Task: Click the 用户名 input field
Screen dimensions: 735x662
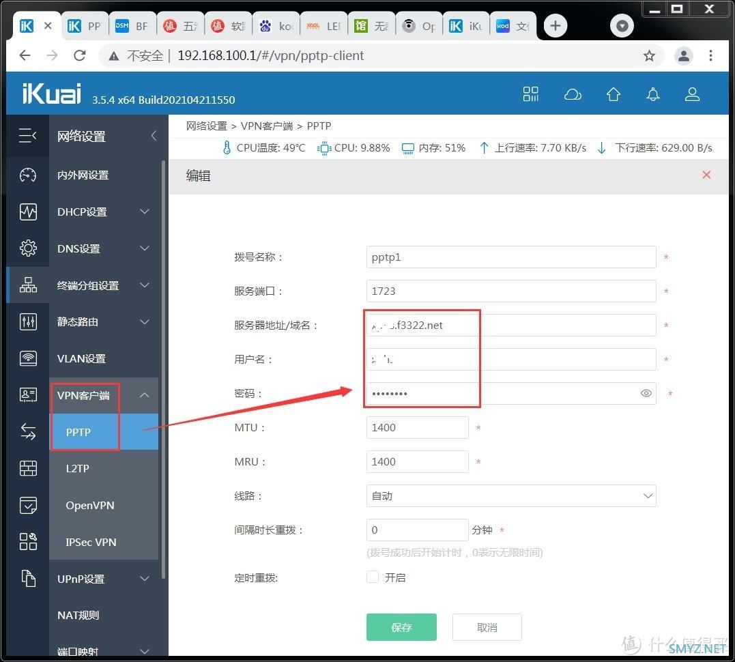Action: (x=511, y=359)
